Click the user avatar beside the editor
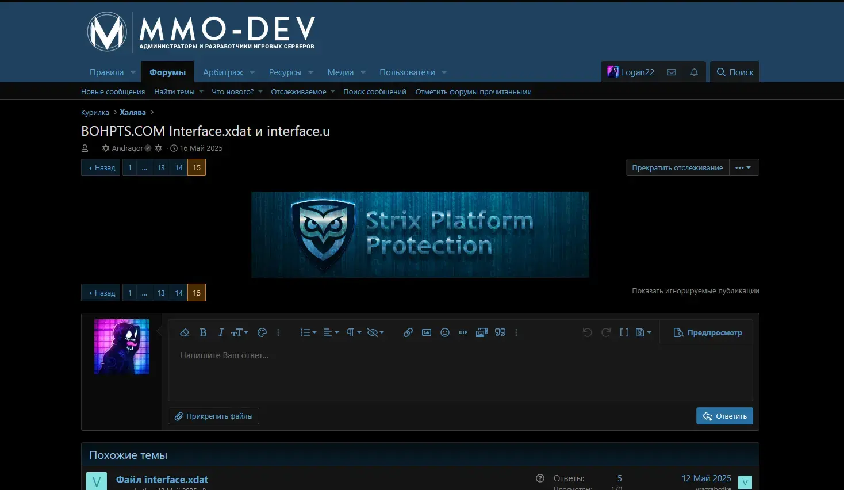Image resolution: width=844 pixels, height=490 pixels. 122,347
